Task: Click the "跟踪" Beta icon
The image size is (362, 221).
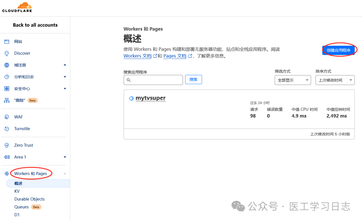Action: [x=6, y=100]
